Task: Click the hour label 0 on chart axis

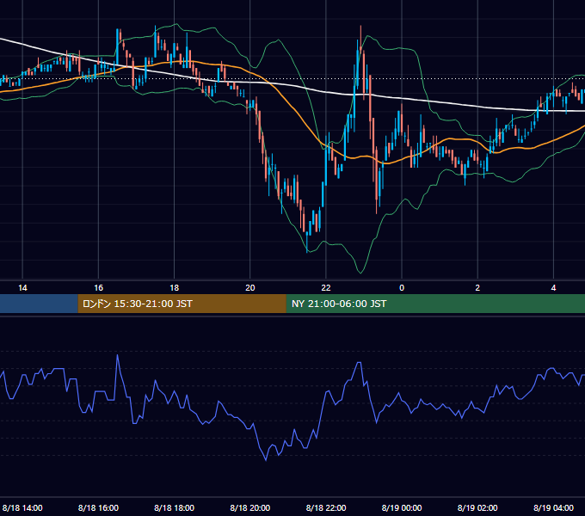Action: point(402,288)
